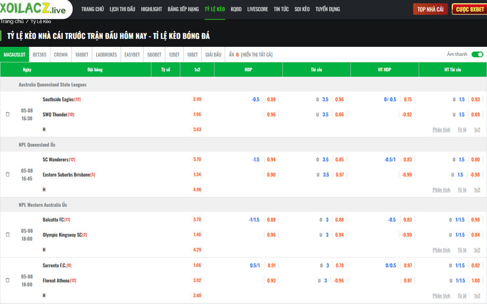
Task: Click the HDP column header
Action: pyautogui.click(x=248, y=70)
